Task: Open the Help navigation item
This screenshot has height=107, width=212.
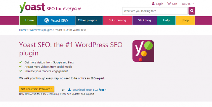Action: click(166, 20)
